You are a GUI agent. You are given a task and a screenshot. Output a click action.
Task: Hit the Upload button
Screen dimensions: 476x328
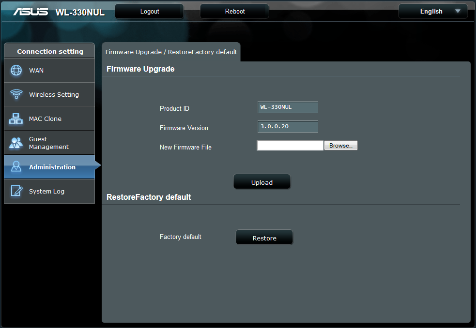(x=262, y=182)
